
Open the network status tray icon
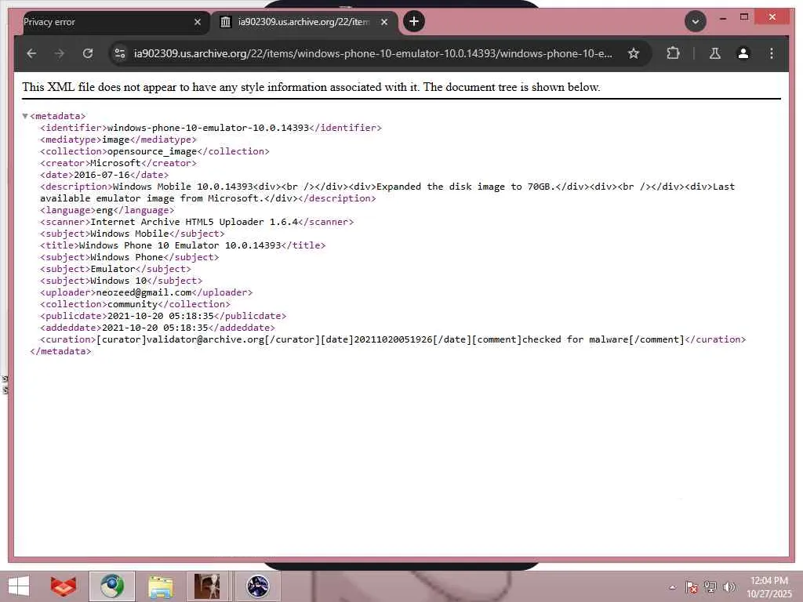710,587
